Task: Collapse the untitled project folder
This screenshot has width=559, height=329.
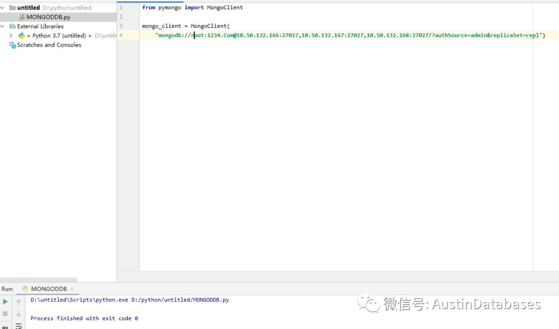Action: tap(3, 7)
